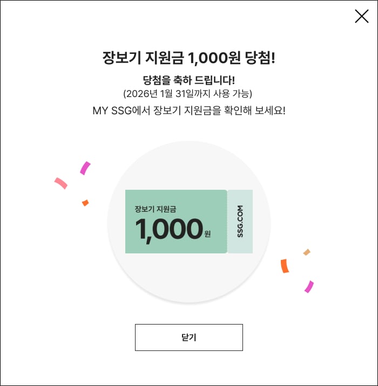378x386 pixels.
Task: Click the small 원 character on the coupon
Action: click(x=207, y=234)
